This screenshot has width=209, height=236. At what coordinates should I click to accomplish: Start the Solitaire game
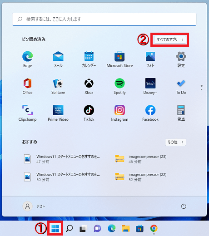58,86
